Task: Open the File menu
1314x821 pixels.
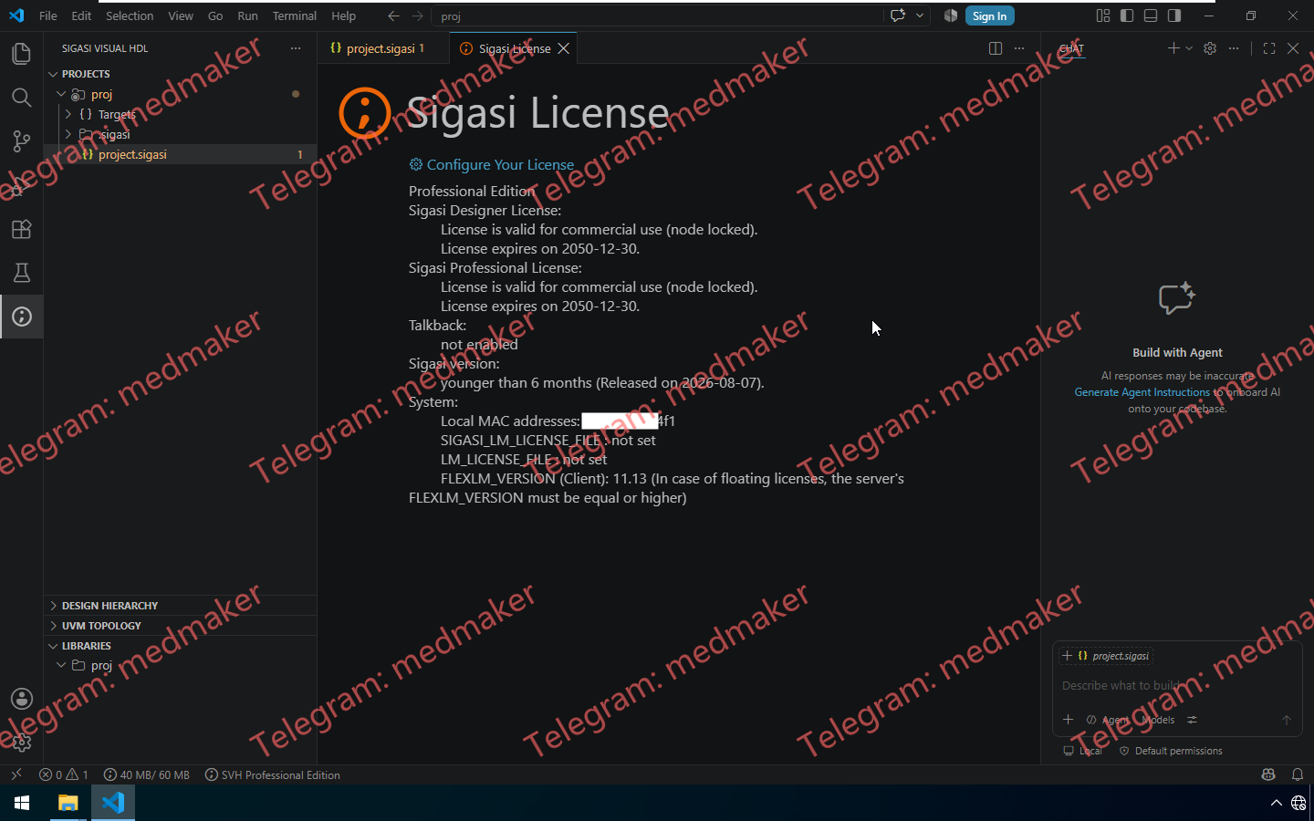Action: [48, 16]
